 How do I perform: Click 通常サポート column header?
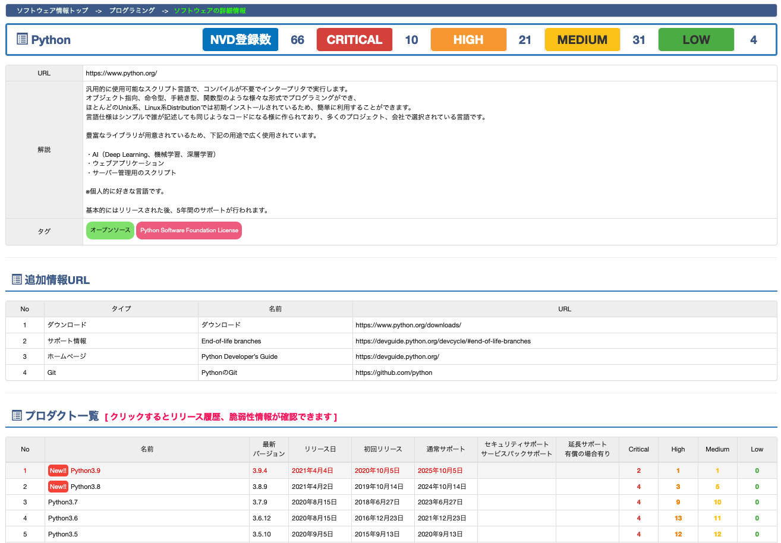pos(445,449)
